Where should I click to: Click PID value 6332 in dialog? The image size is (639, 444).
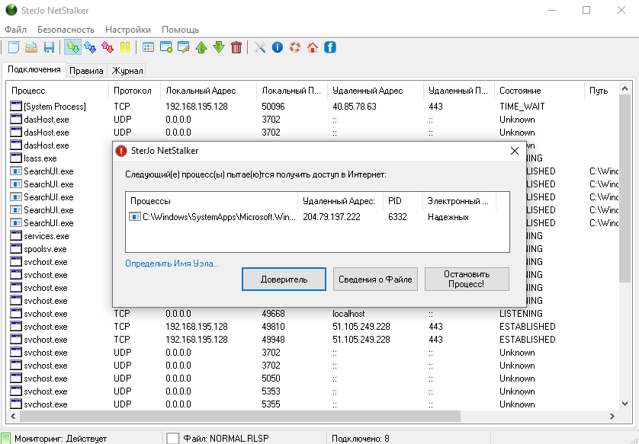[397, 217]
